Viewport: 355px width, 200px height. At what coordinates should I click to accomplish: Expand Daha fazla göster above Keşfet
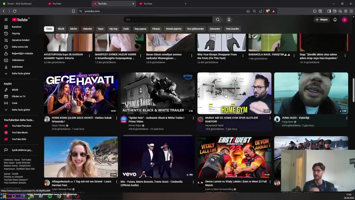click(19, 73)
